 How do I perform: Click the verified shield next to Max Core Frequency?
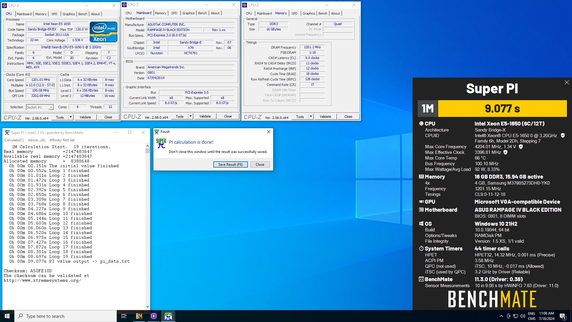(x=521, y=147)
